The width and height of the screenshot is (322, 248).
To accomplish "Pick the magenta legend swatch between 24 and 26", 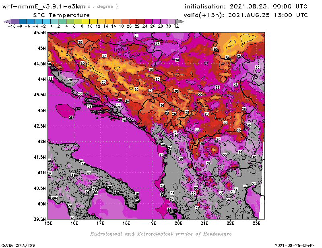I will click(x=149, y=21).
